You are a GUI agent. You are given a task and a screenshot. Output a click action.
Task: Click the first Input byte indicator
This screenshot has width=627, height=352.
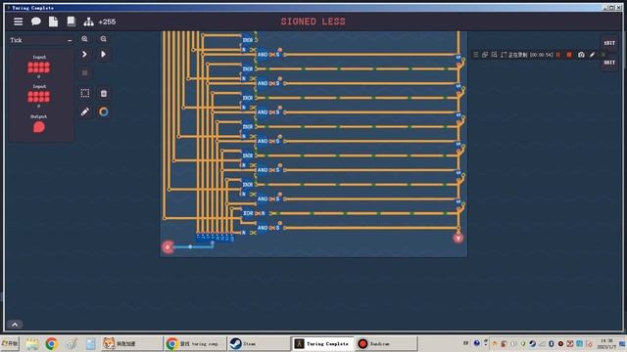(39, 67)
